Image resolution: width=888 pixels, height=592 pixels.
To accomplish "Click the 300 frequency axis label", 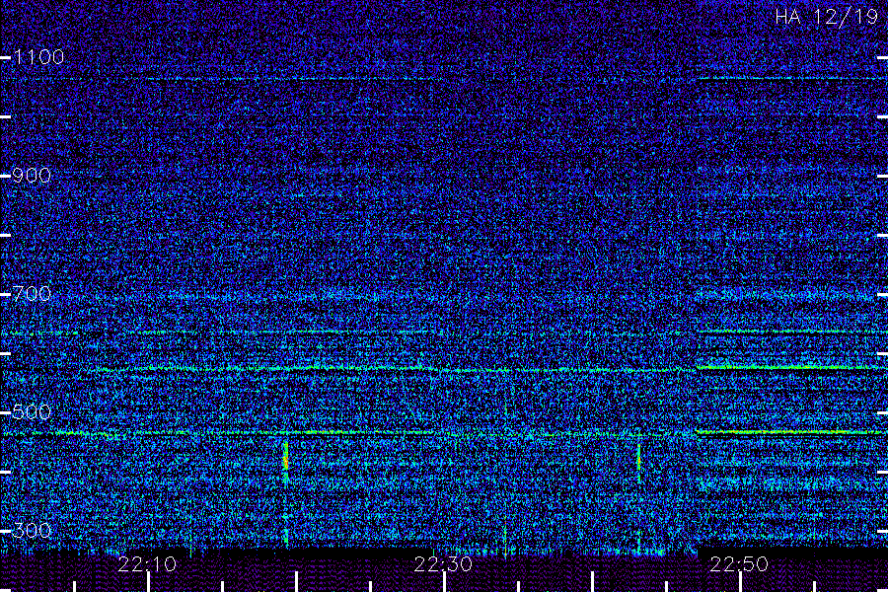I will click(32, 530).
